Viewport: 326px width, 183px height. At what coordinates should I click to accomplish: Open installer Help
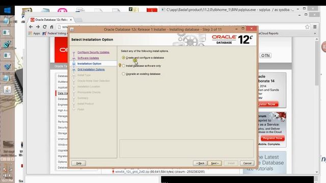pyautogui.click(x=79, y=163)
